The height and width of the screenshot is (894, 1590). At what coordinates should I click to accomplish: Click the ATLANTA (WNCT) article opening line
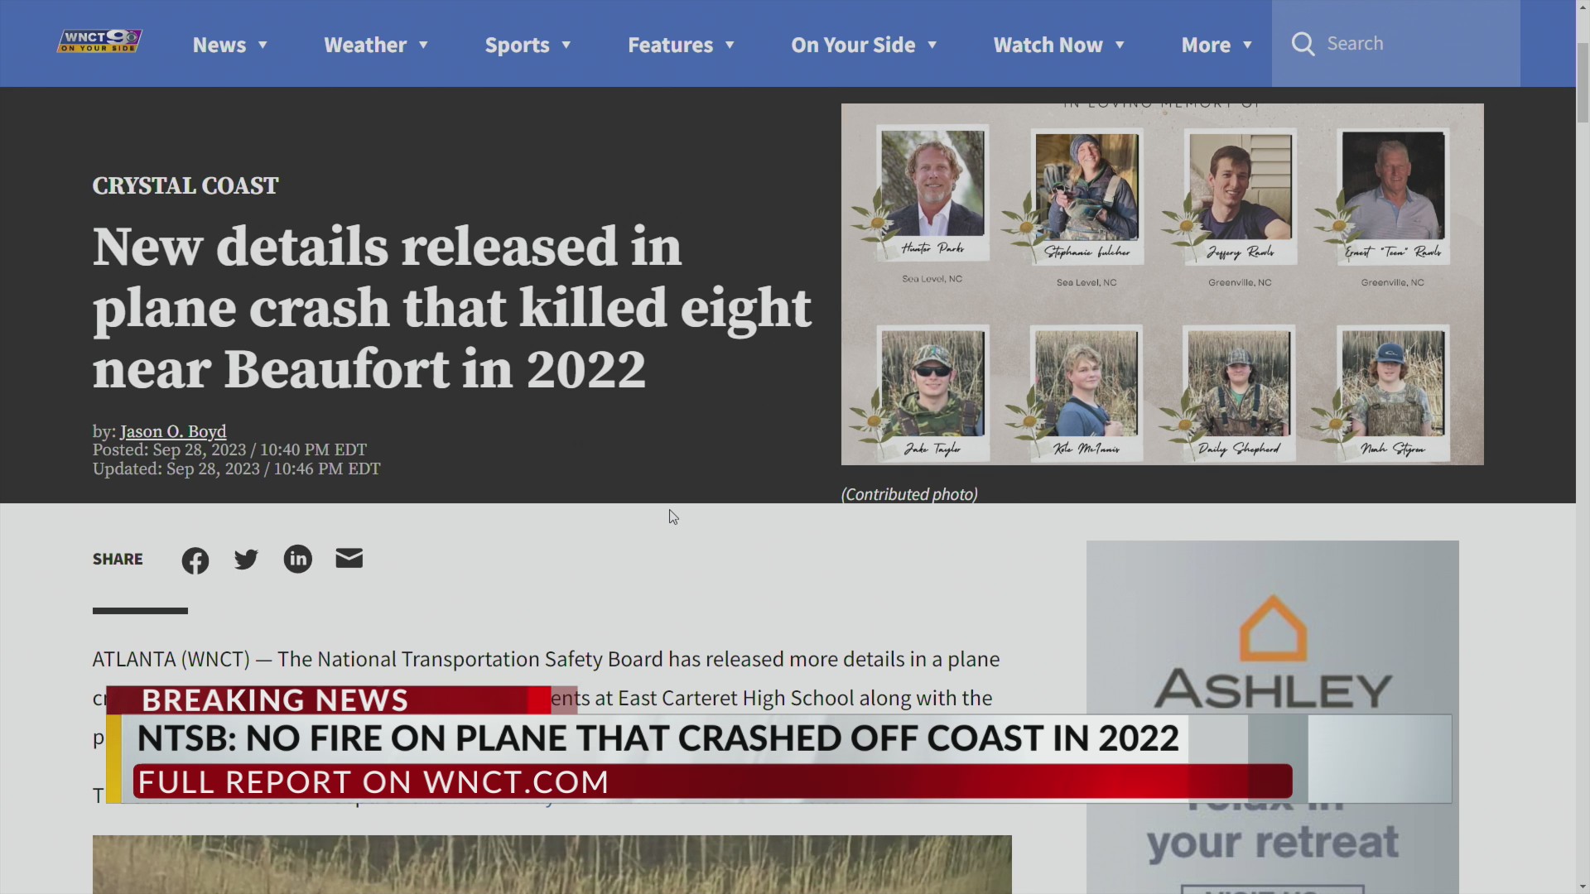click(x=546, y=659)
